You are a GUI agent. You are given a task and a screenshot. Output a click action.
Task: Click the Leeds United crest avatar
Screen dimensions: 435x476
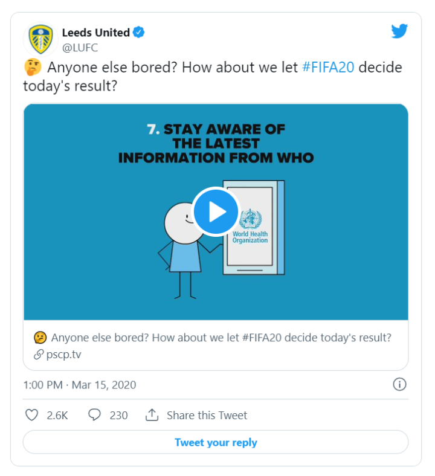click(x=40, y=39)
